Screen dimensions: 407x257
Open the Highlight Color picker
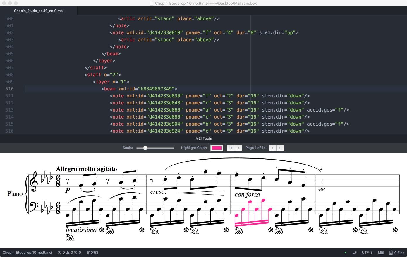217,148
